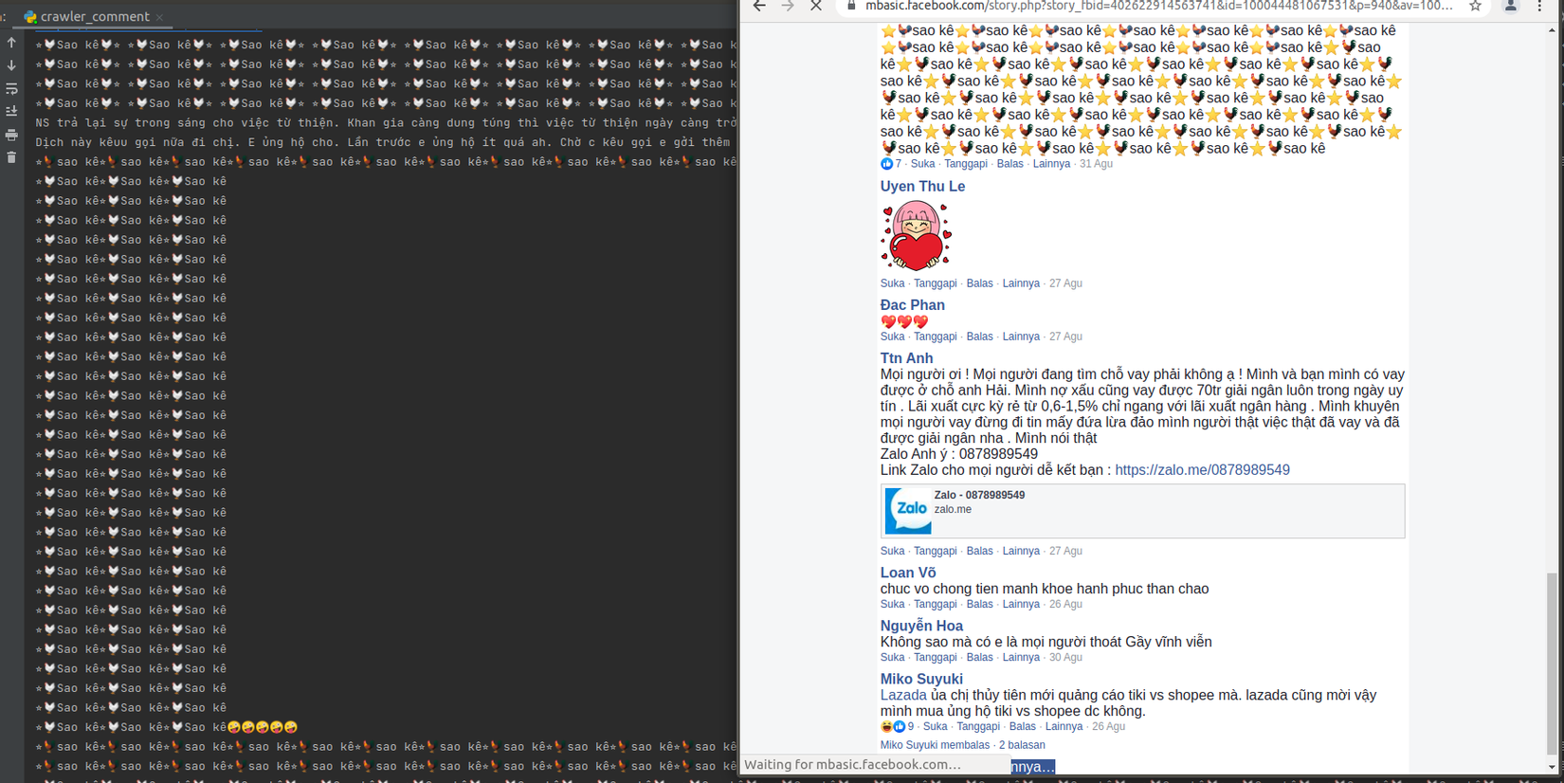Click the 'Waiting for mbasic.facebook.com...' status text
The image size is (1564, 783).
853,765
